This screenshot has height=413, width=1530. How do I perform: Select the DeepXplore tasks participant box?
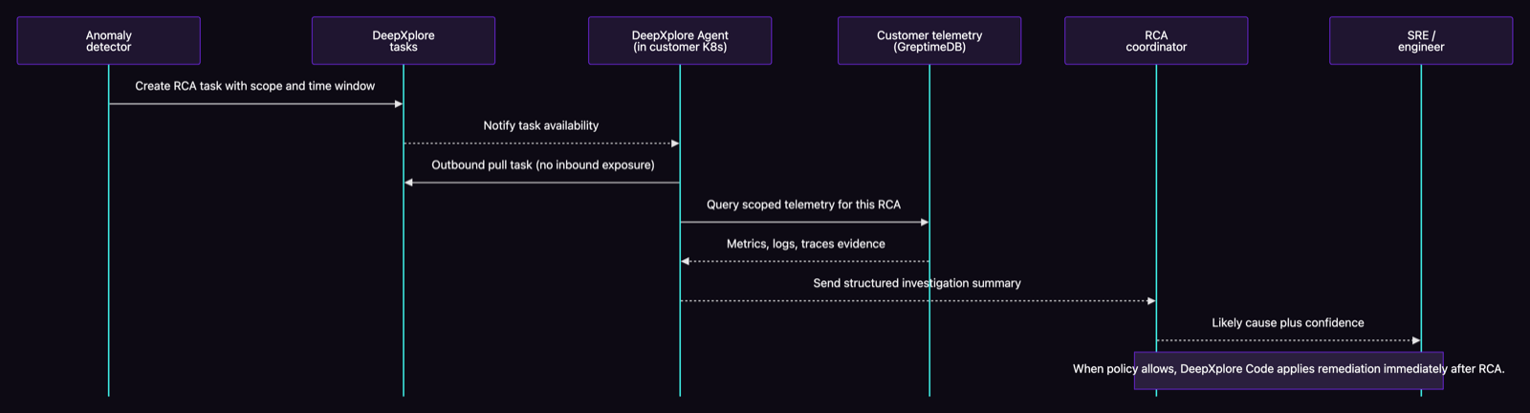pos(404,41)
